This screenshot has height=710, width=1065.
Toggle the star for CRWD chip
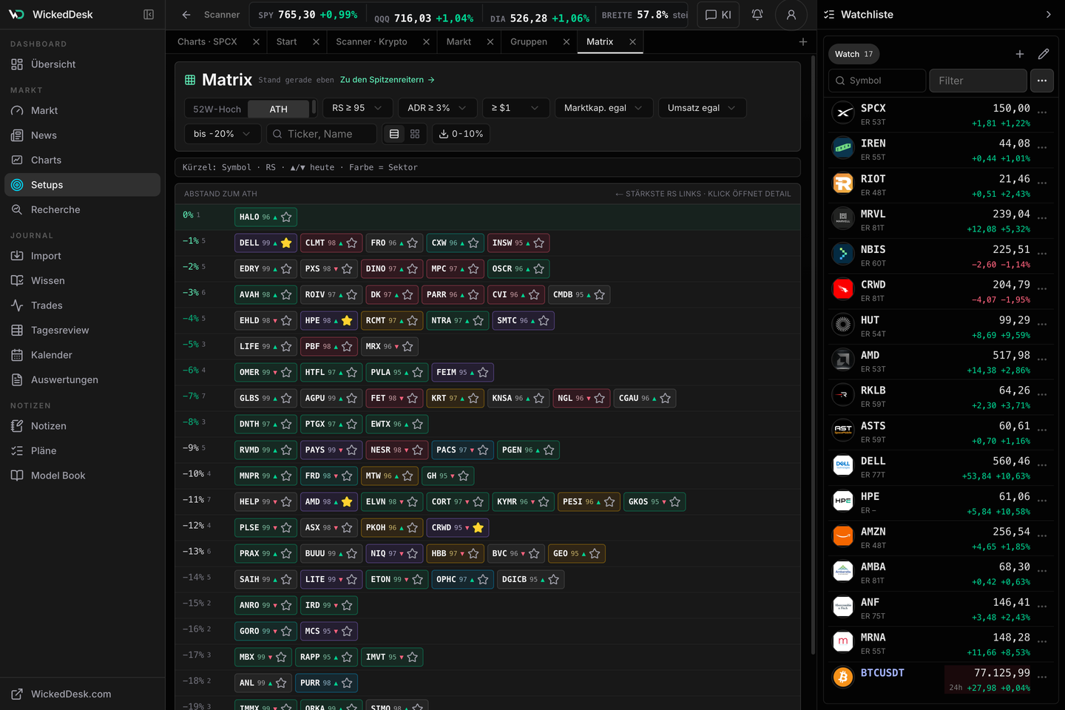(x=478, y=527)
